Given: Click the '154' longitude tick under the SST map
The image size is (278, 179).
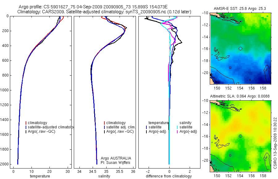Looking at the screenshot, I should [x=240, y=88].
